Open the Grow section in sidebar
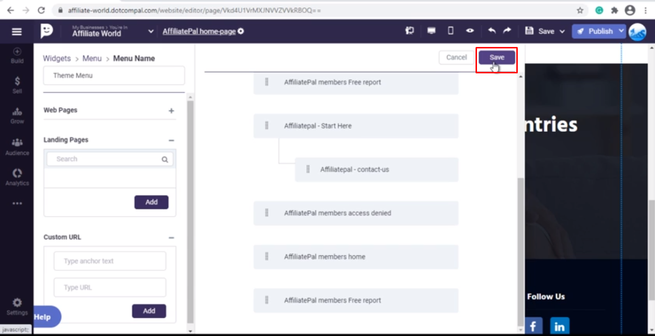The image size is (655, 336). point(17,116)
